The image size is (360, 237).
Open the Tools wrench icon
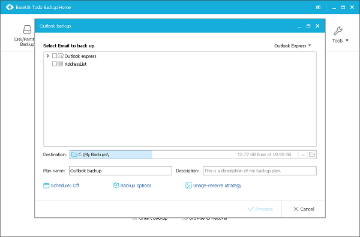338,31
